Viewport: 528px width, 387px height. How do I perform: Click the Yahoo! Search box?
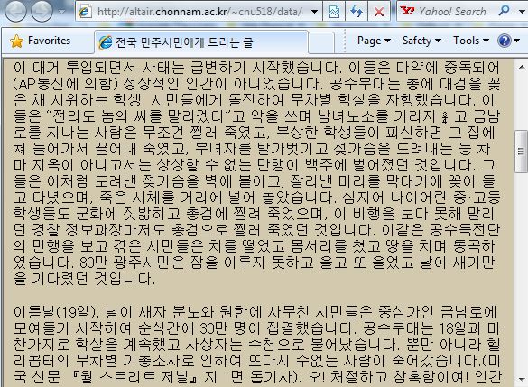pyautogui.click(x=453, y=12)
